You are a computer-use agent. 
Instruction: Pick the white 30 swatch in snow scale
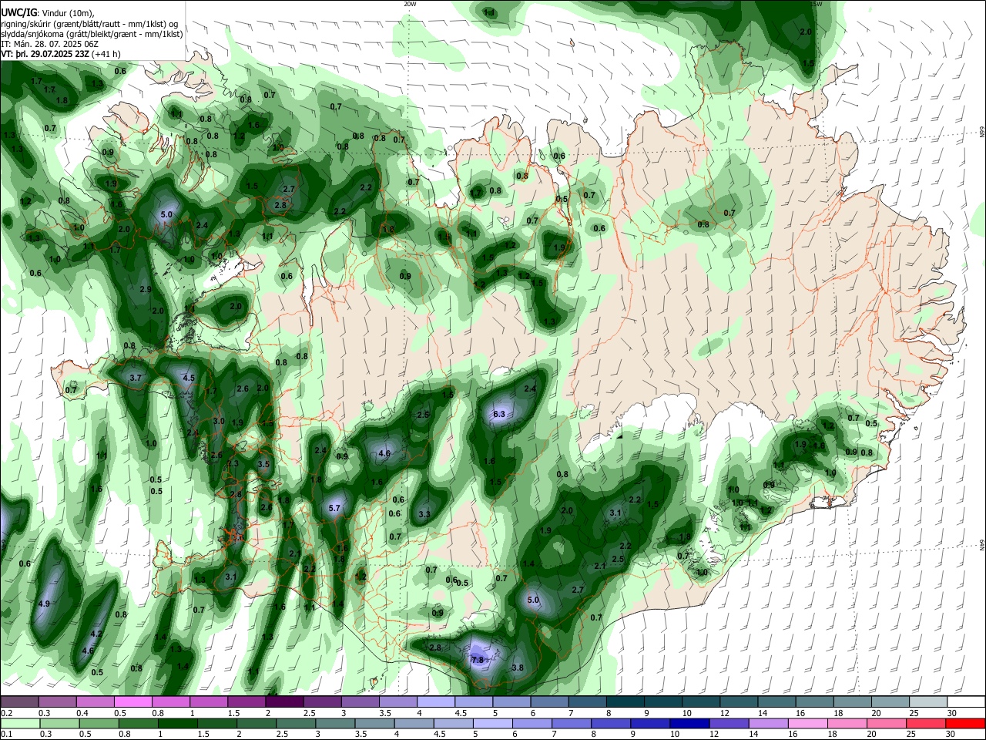point(966,701)
